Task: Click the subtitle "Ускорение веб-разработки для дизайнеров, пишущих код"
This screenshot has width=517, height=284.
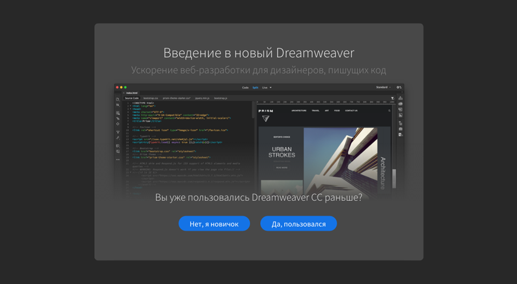Action: [x=258, y=70]
